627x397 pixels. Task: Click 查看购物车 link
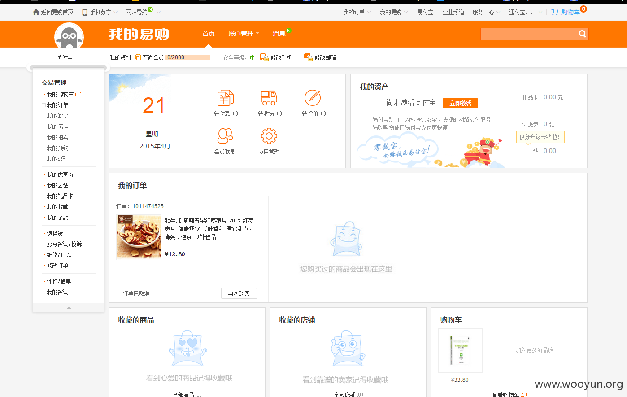506,394
